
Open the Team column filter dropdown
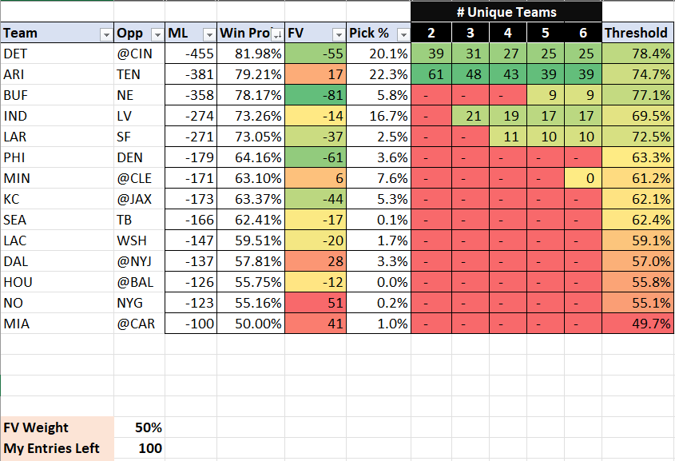coord(105,34)
